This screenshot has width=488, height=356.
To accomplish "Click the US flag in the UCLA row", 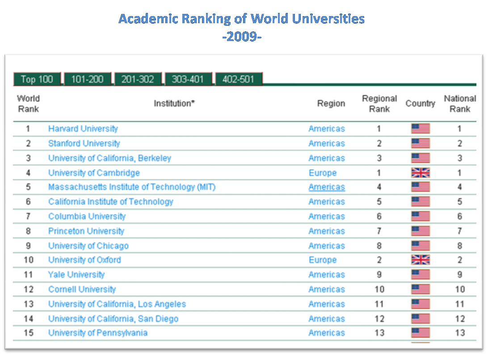I will (x=421, y=304).
